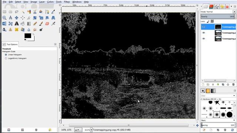This screenshot has width=237, height=133.
Task: Select the Ellipse Select tool
Action: point(10,12)
